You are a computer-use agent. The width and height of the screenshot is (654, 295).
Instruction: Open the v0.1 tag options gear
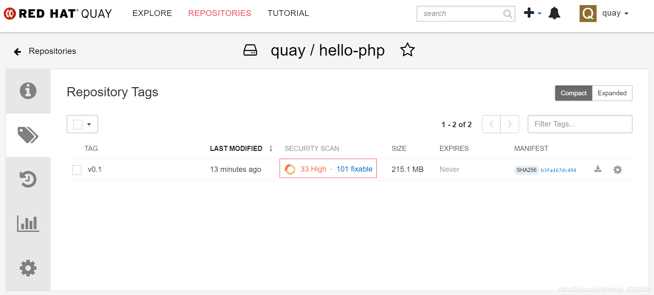coord(618,170)
